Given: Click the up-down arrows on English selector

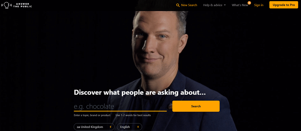Looking at the screenshot, I should click(x=138, y=127).
